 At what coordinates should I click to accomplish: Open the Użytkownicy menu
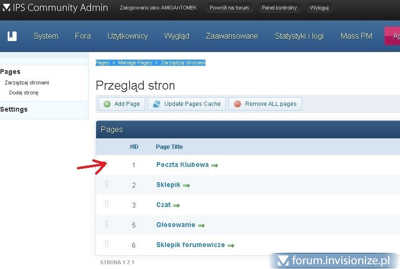[x=128, y=36]
